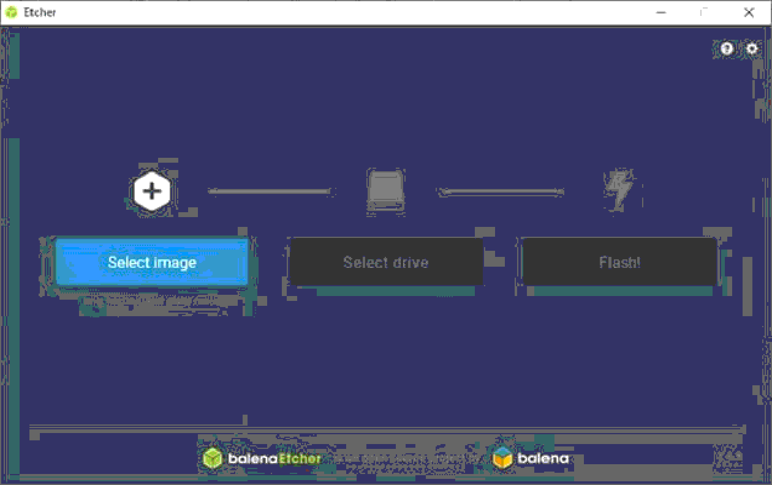
Task: Click the footer open source project text
Action: click(x=404, y=458)
